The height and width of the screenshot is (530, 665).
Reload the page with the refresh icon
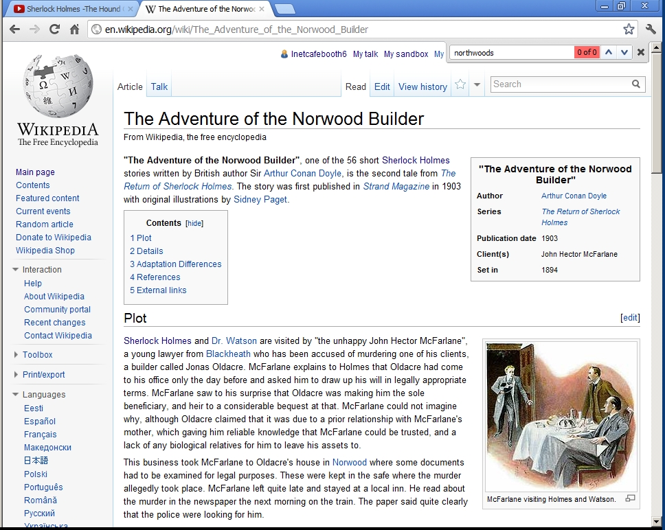tap(54, 30)
